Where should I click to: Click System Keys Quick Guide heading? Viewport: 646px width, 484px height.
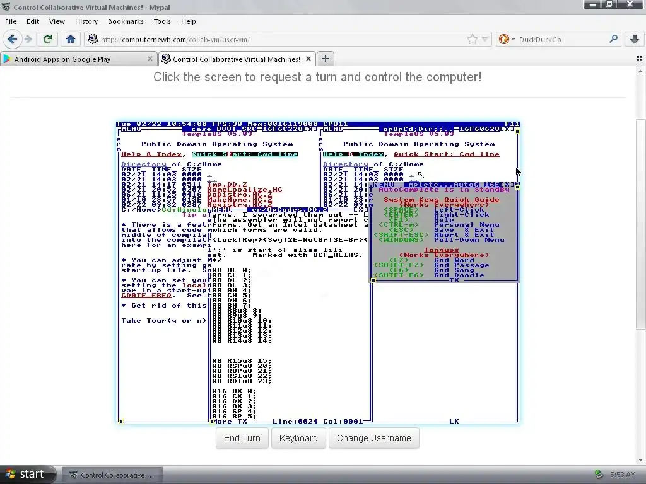click(441, 200)
